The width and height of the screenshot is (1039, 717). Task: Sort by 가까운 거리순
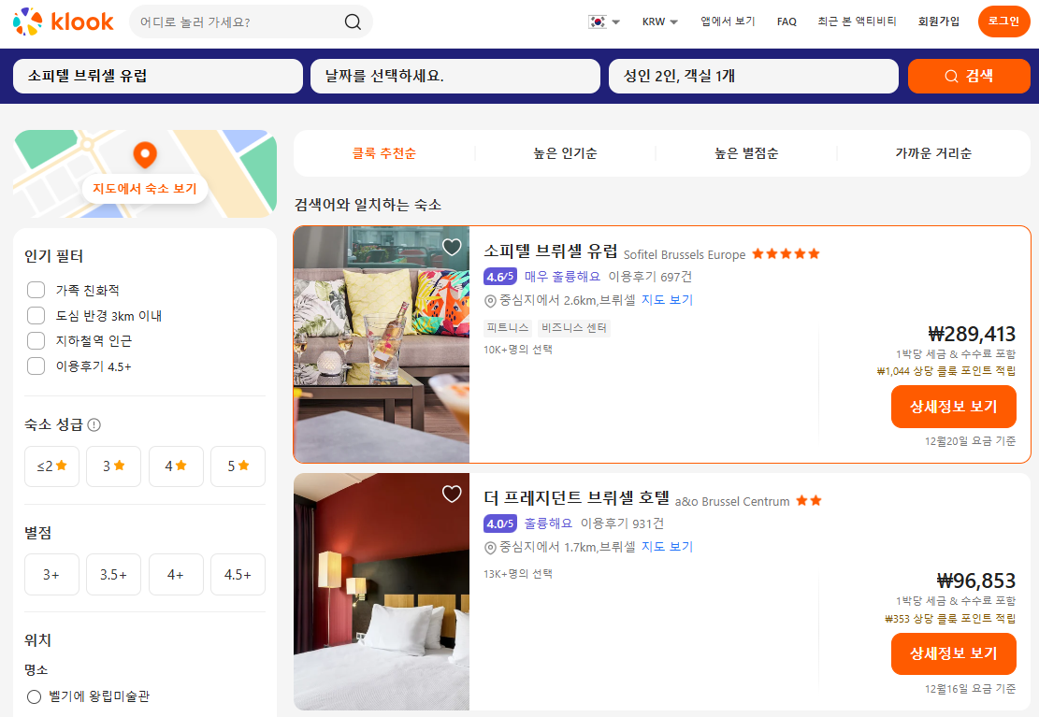[933, 153]
